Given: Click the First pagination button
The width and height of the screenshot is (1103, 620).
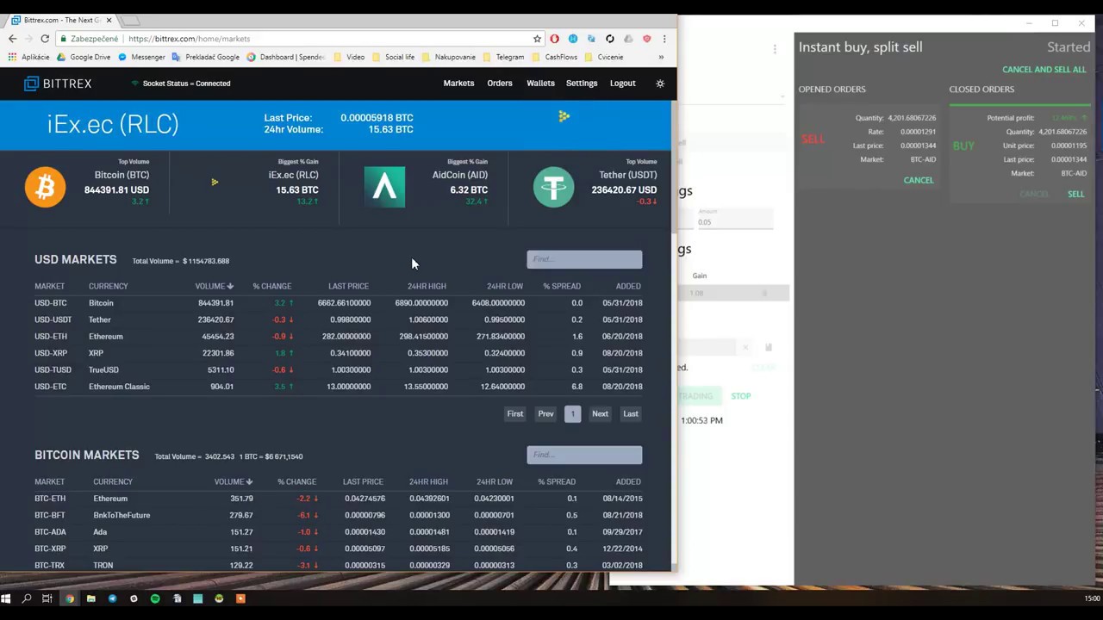Looking at the screenshot, I should pyautogui.click(x=515, y=414).
